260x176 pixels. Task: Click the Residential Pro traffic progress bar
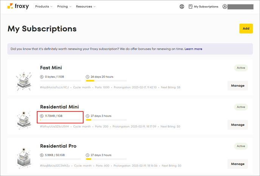(x=60, y=159)
